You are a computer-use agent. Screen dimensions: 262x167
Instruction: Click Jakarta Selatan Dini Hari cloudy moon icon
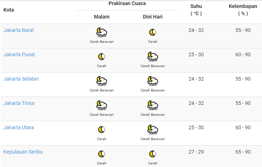(x=153, y=81)
